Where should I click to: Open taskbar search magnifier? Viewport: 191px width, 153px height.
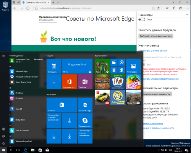[x=11, y=150]
